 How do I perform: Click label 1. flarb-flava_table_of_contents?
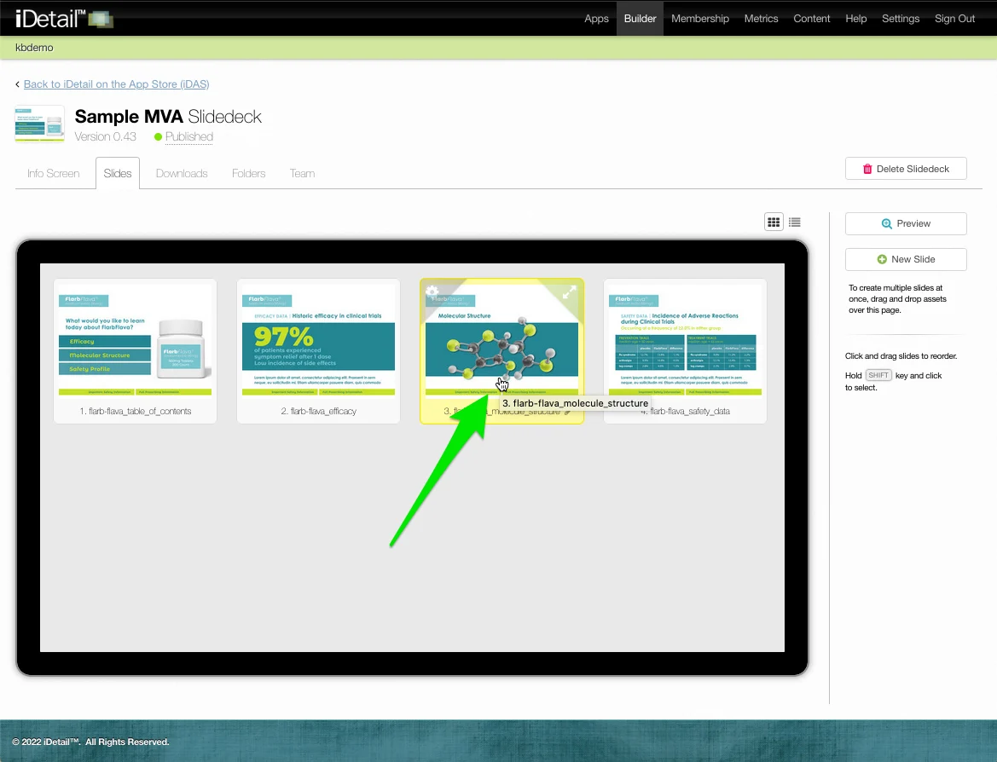pos(136,411)
